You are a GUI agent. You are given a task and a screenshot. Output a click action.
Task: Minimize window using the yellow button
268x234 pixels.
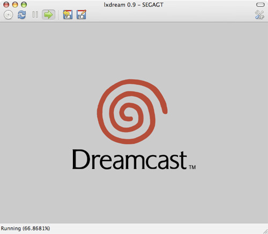coord(15,4)
